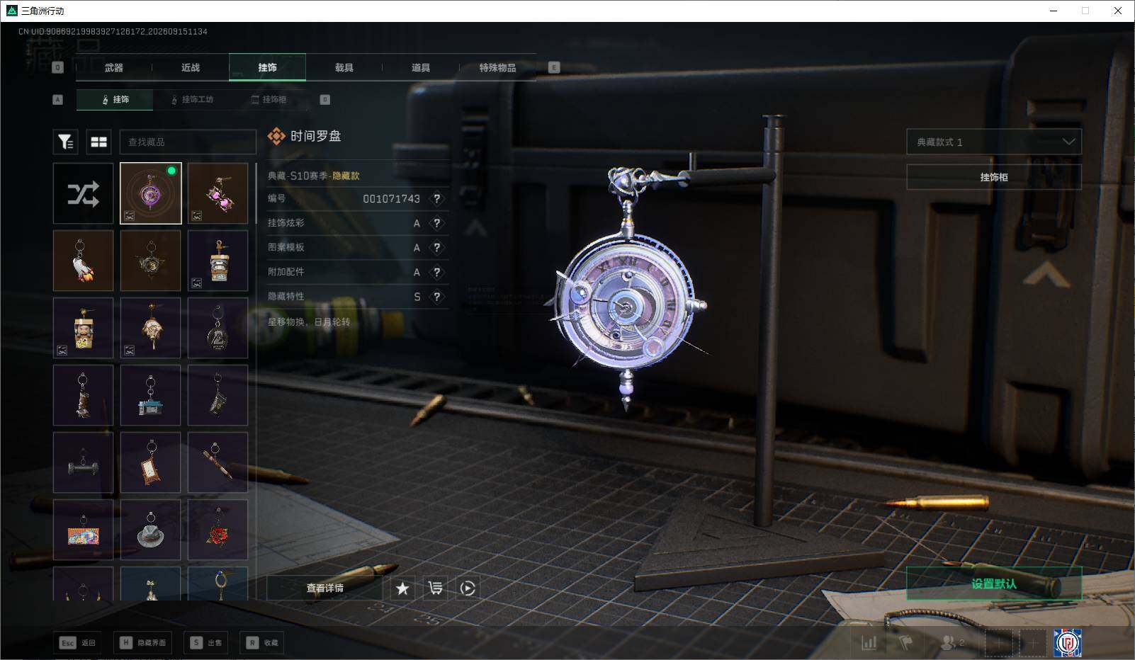Select the box charm with a face
1135x660 pixels.
(83, 328)
